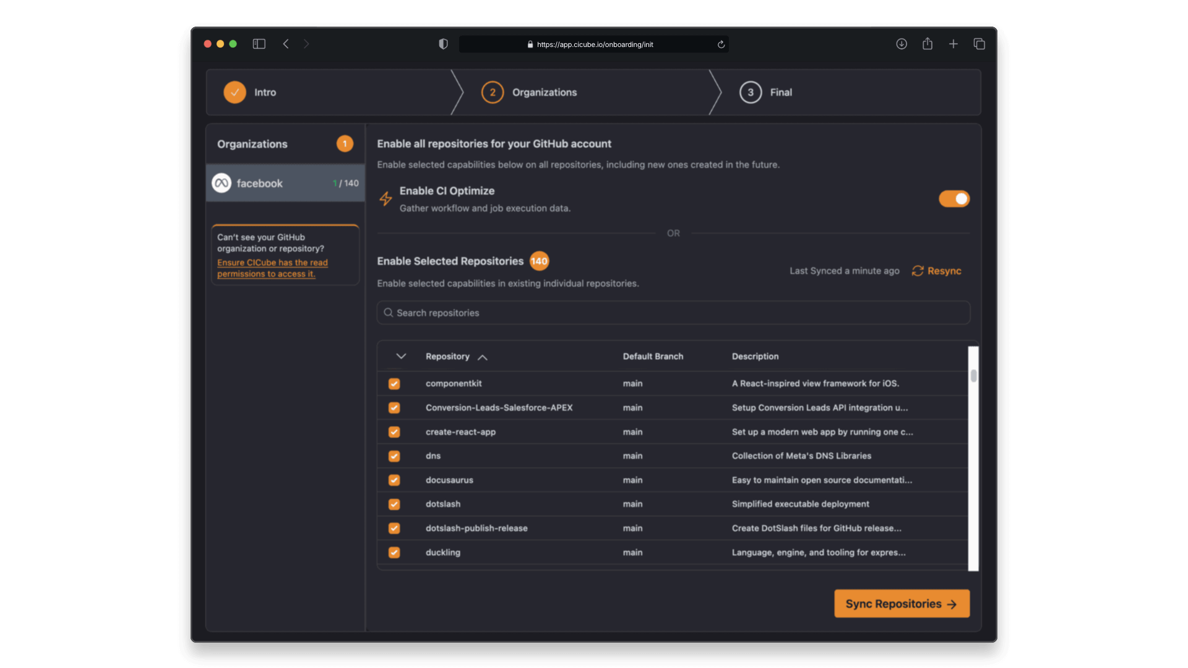Sort by the Repository column arrow
This screenshot has width=1188, height=668.
tap(483, 357)
